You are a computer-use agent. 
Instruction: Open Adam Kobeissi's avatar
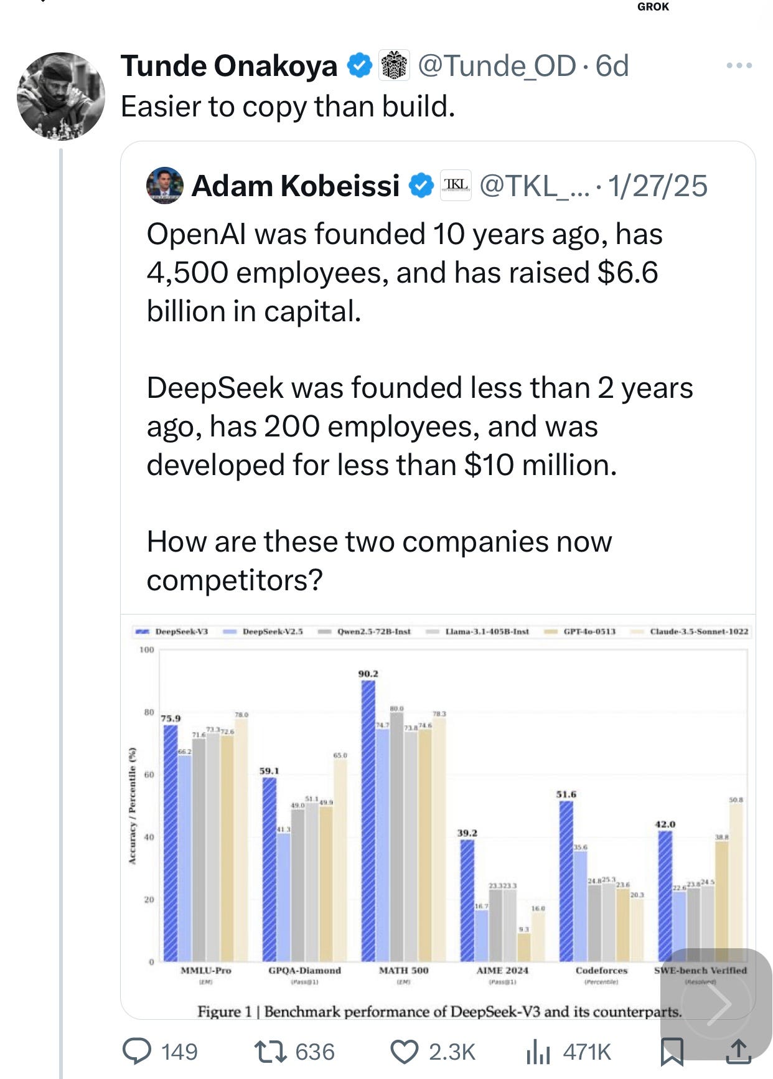(x=165, y=186)
